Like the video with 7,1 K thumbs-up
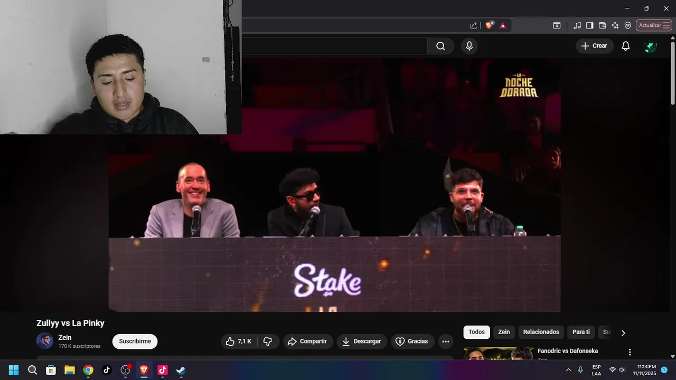The width and height of the screenshot is (676, 380). pos(239,341)
